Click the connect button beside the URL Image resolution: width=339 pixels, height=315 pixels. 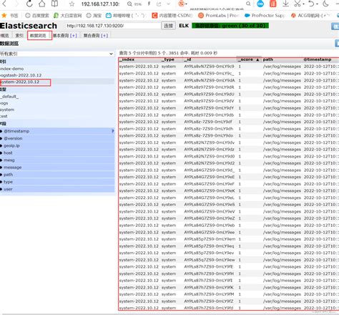[x=169, y=26]
